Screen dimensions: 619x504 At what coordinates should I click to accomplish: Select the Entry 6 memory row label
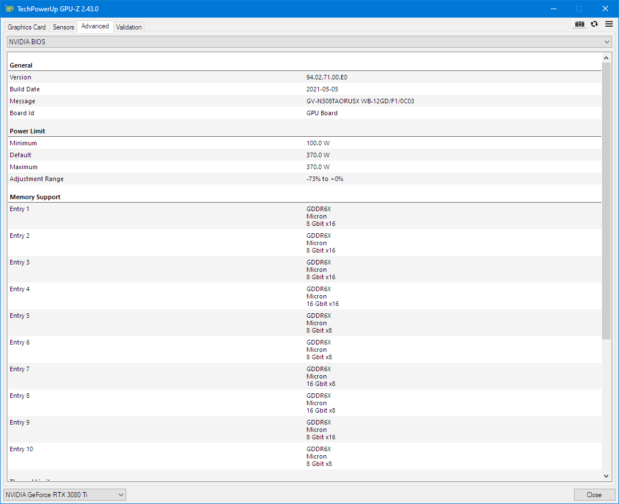pyautogui.click(x=20, y=342)
